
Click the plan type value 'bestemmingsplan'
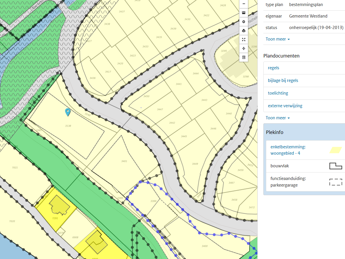click(x=306, y=5)
